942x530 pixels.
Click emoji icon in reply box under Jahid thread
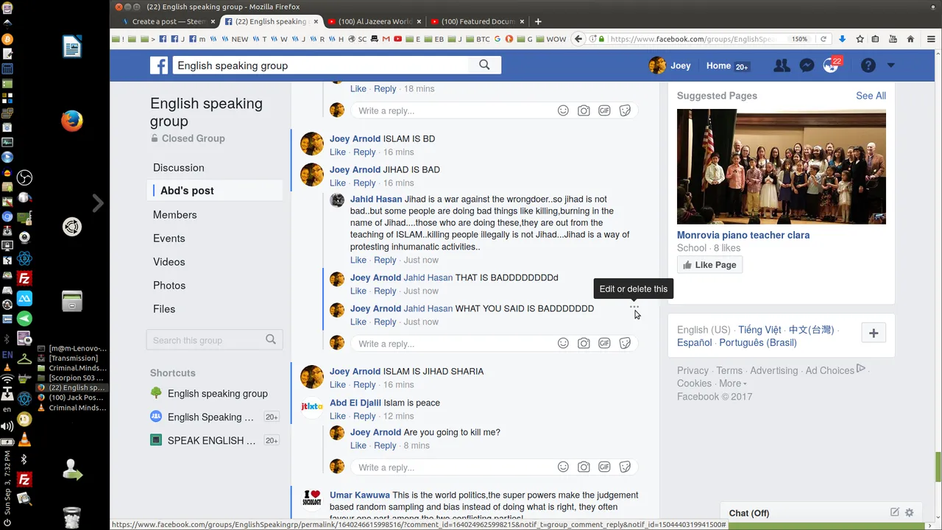tap(563, 343)
